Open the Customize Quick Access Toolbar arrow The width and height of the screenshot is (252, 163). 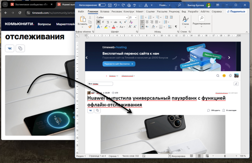tap(151, 5)
